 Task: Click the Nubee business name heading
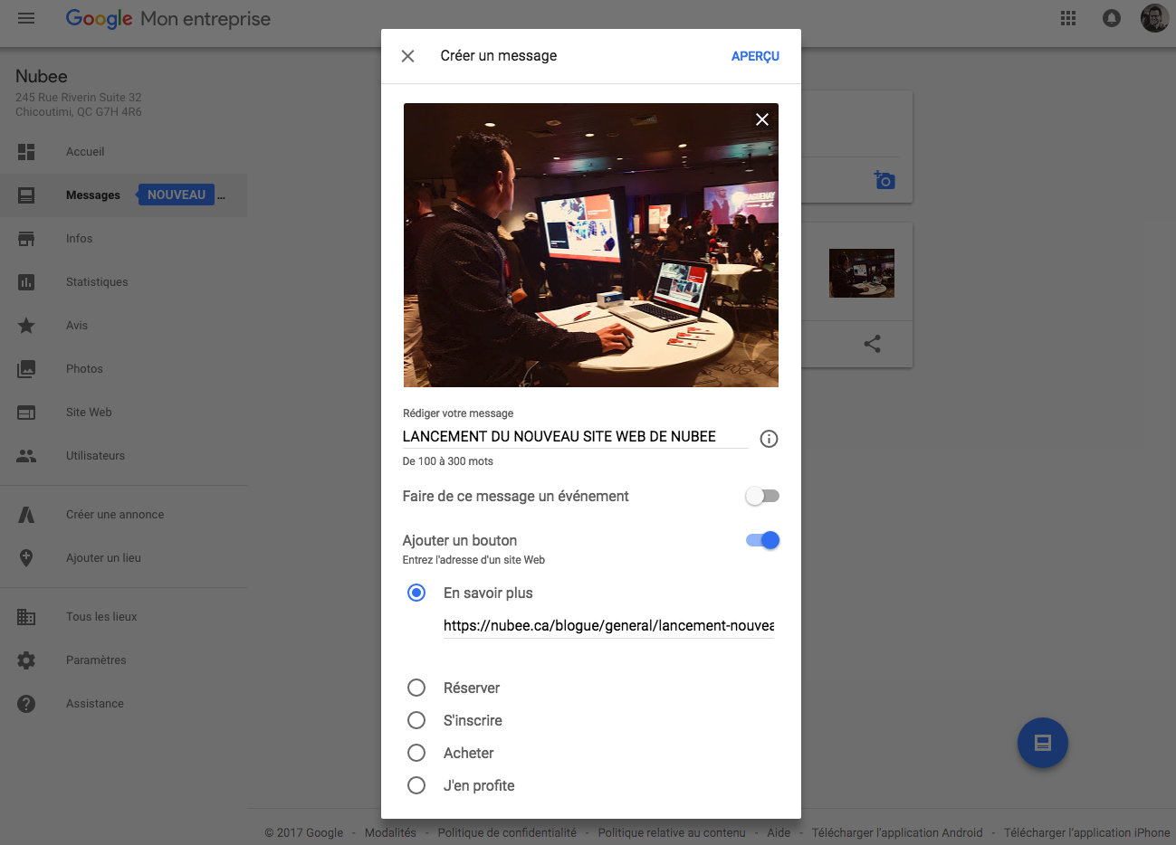42,77
